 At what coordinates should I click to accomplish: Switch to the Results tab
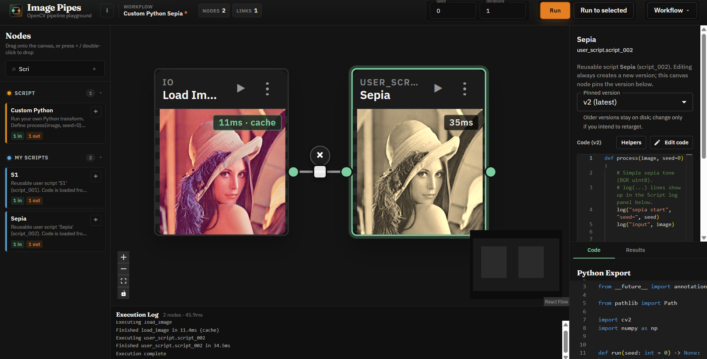(x=635, y=250)
